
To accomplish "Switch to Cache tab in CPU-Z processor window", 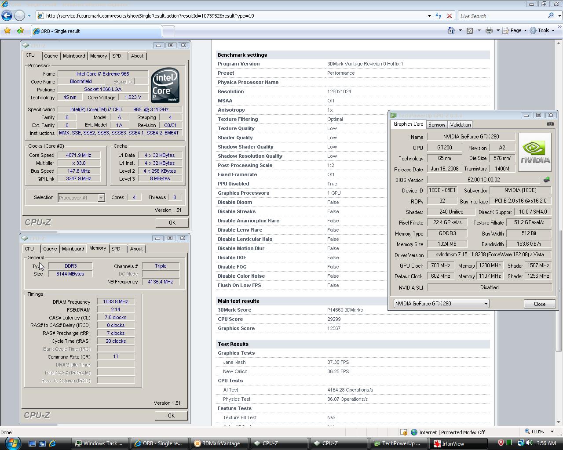I will coord(51,56).
